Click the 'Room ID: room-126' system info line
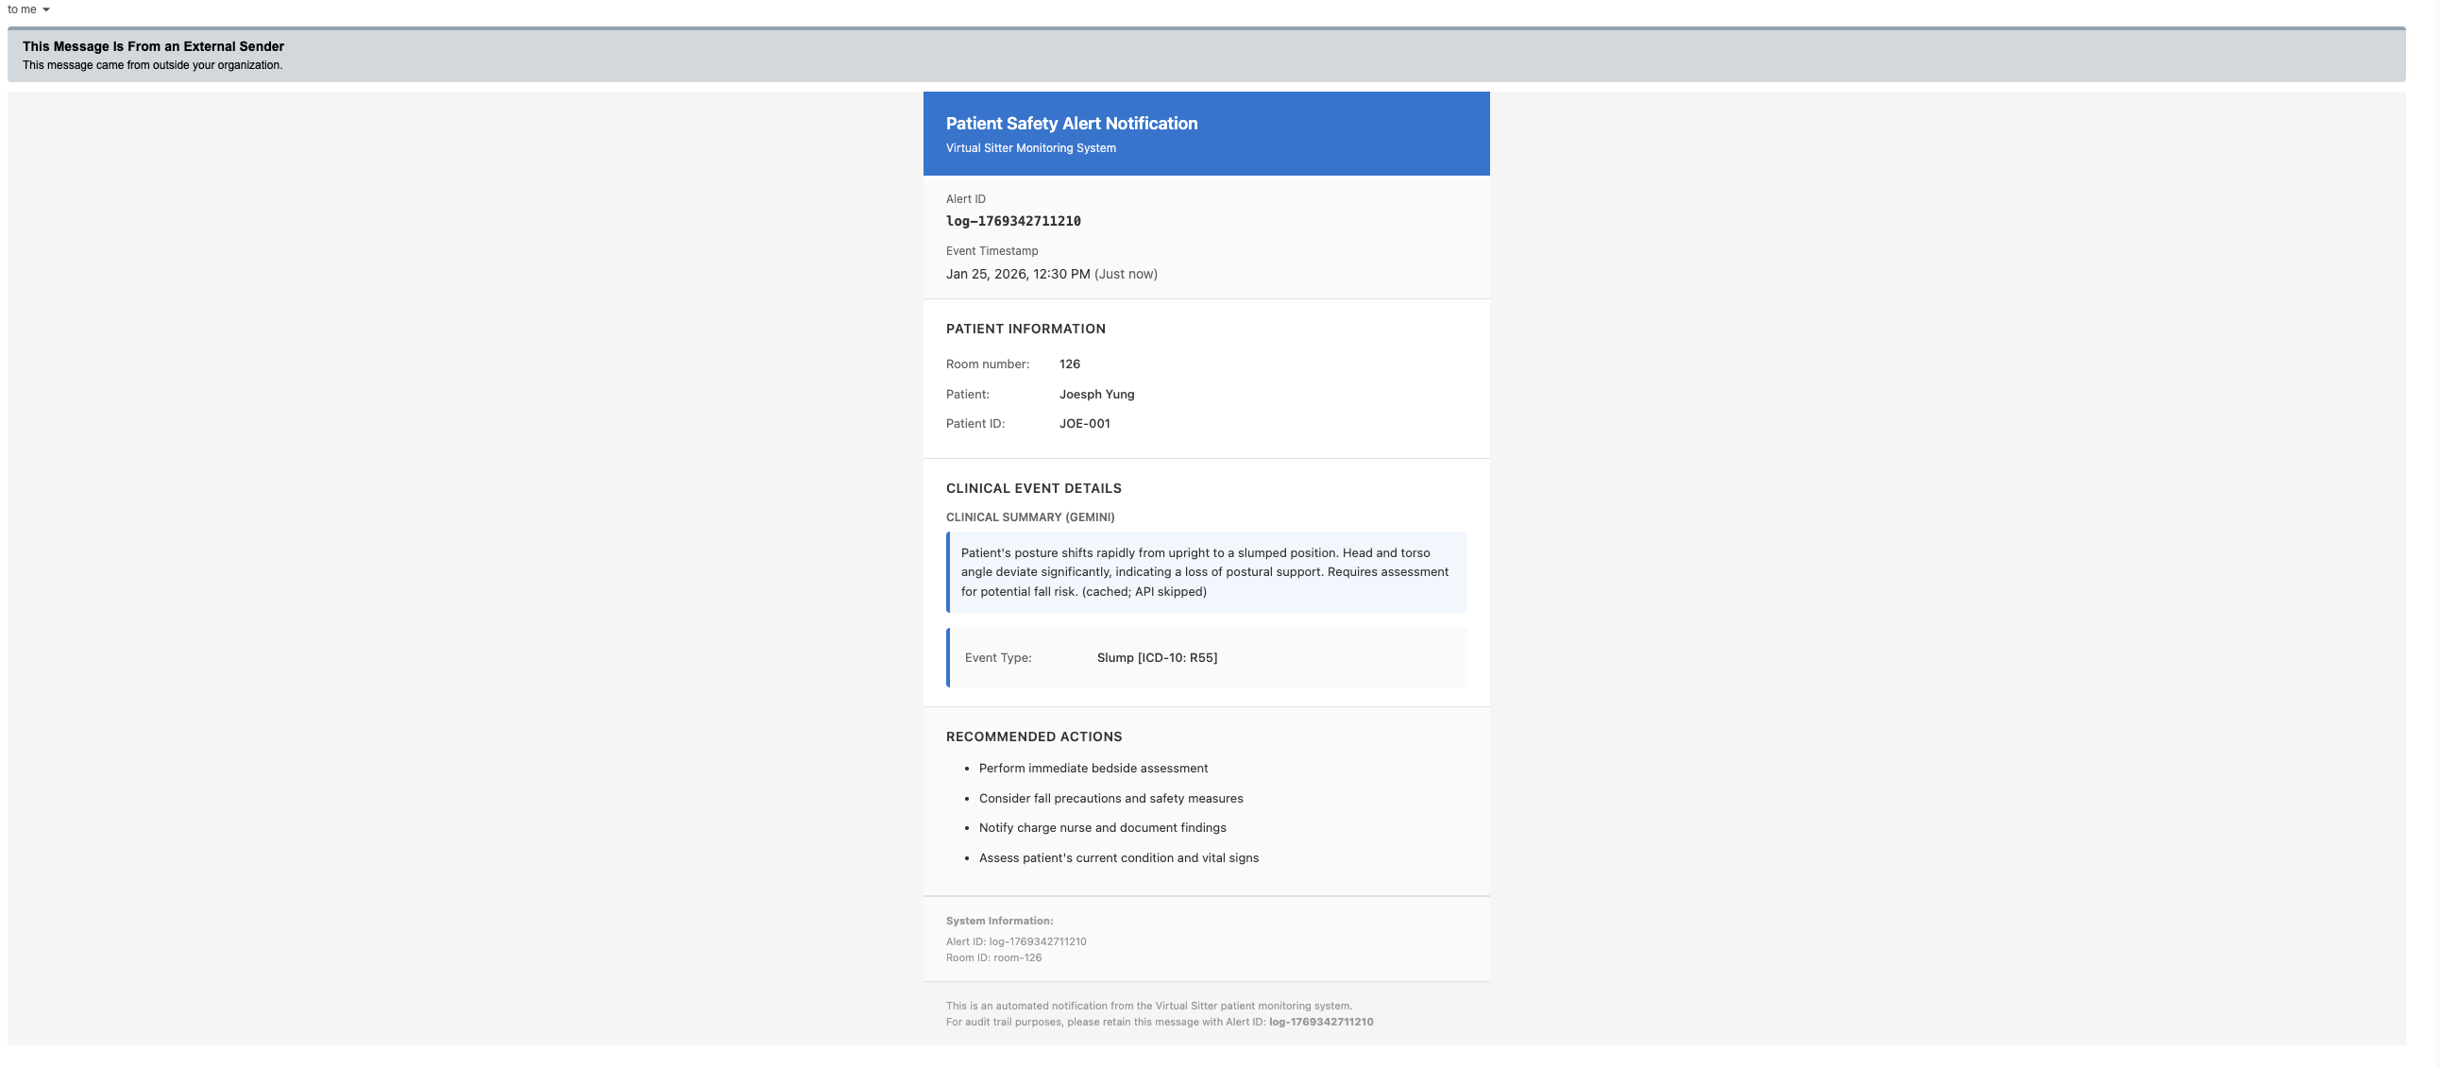This screenshot has height=1067, width=2440. [992, 957]
